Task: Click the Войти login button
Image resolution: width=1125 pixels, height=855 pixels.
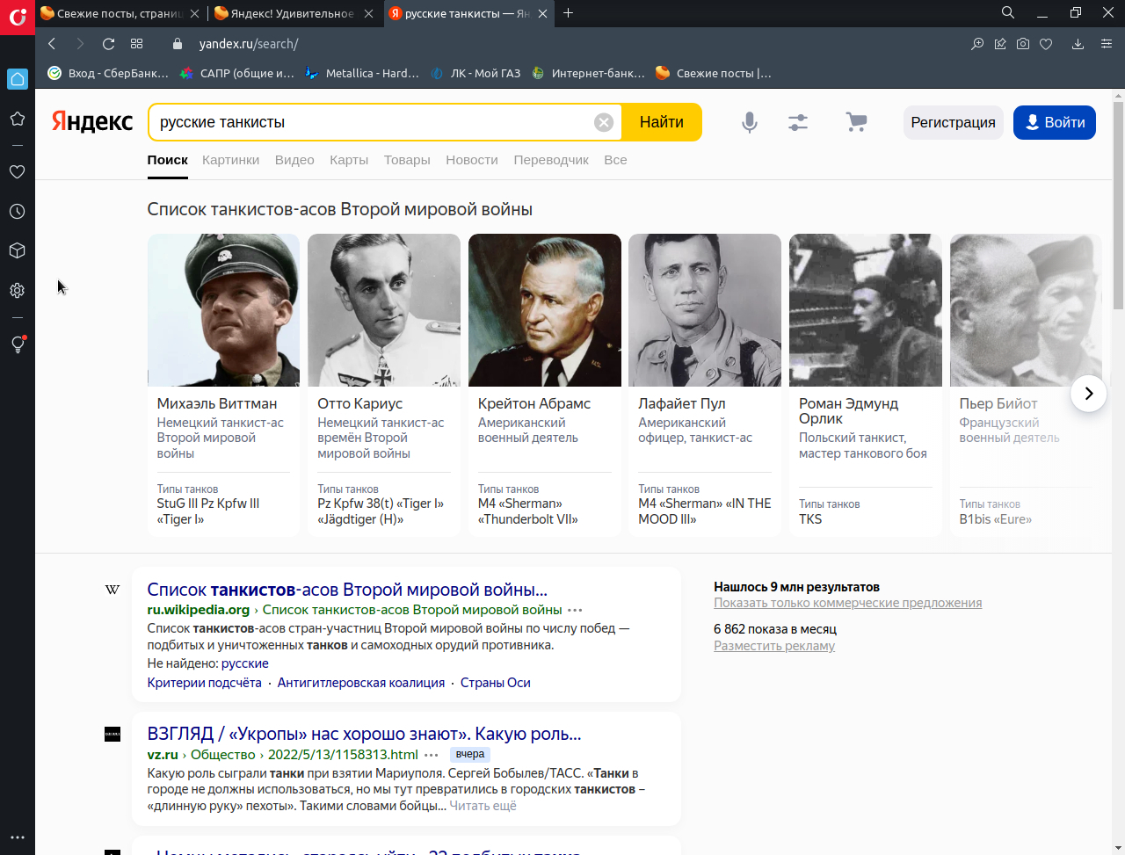Action: [1054, 122]
